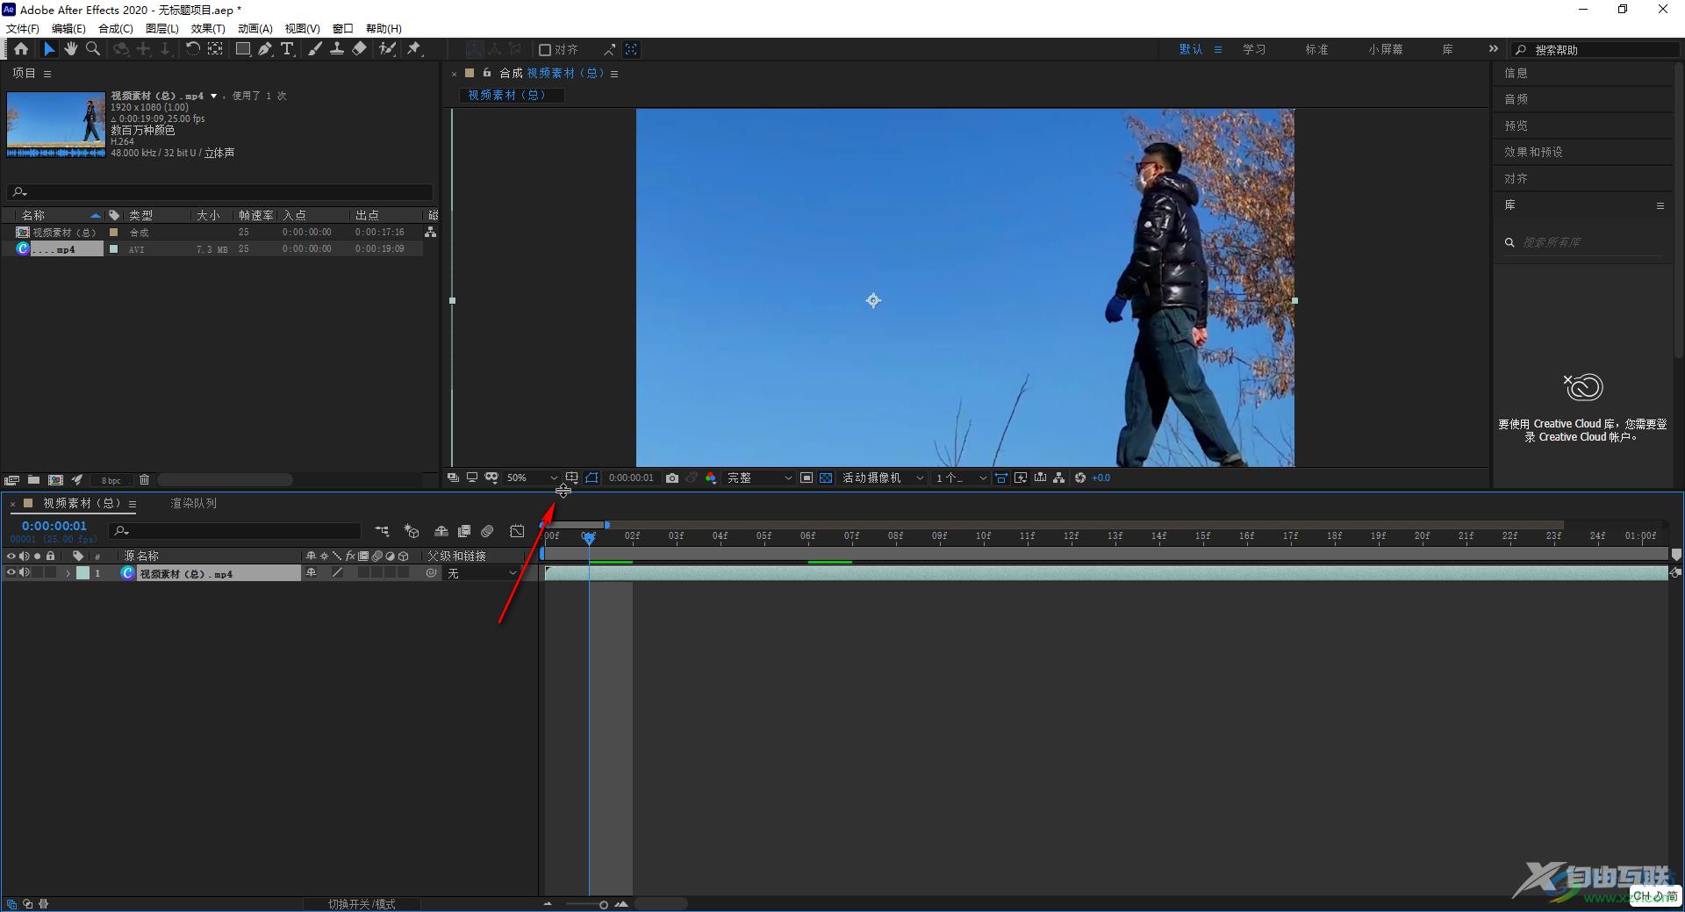This screenshot has height=912, width=1685.
Task: Mute audio of layer 视频素材（总）.mp4
Action: (x=25, y=573)
